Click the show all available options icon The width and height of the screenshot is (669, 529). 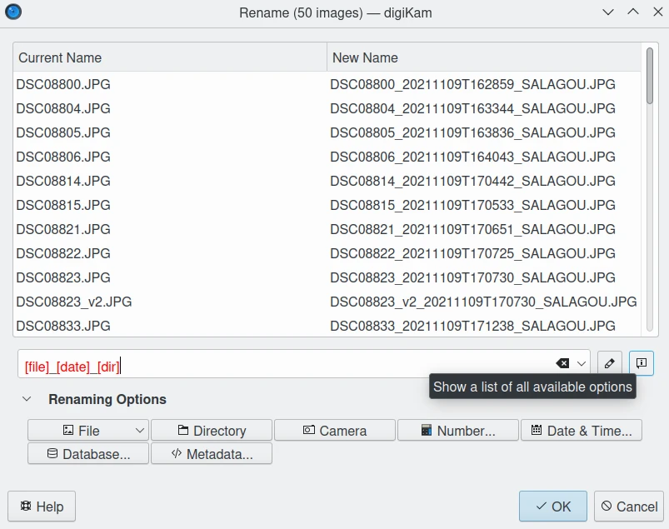[x=642, y=363]
